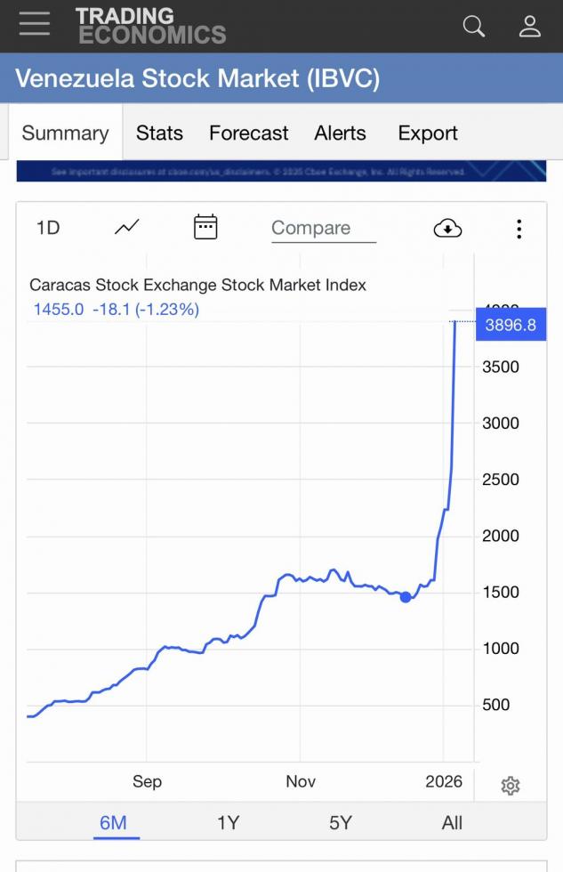This screenshot has height=872, width=563.
Task: Switch to the Summary tab
Action: tap(65, 133)
